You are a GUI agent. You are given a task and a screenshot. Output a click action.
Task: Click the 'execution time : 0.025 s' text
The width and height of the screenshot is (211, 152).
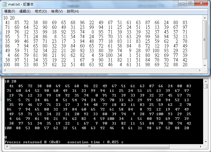click(x=95, y=142)
